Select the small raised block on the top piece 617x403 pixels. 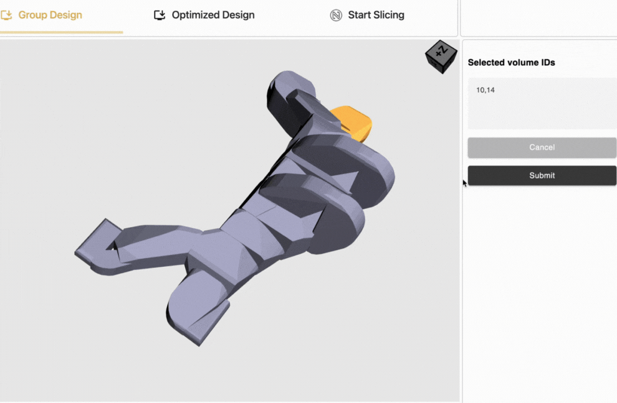pyautogui.click(x=307, y=101)
